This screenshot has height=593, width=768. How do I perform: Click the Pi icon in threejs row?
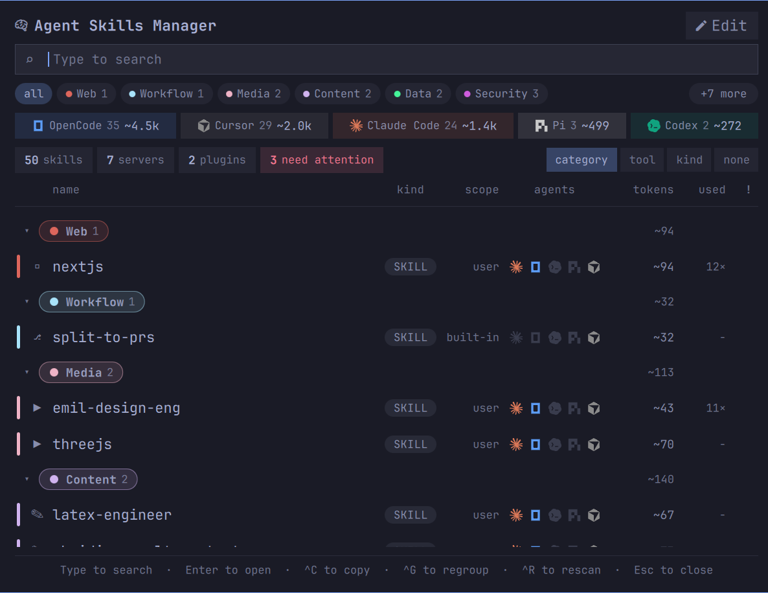tap(574, 445)
